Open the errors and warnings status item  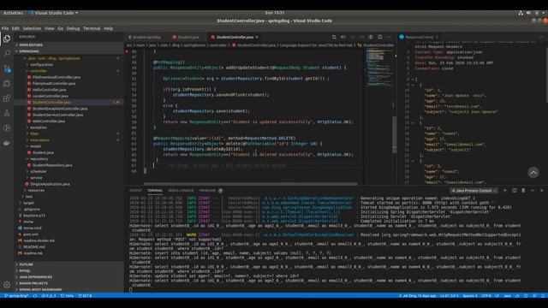click(x=48, y=296)
